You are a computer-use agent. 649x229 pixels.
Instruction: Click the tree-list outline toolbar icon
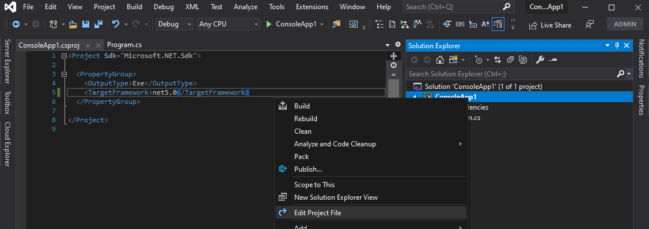(x=379, y=24)
